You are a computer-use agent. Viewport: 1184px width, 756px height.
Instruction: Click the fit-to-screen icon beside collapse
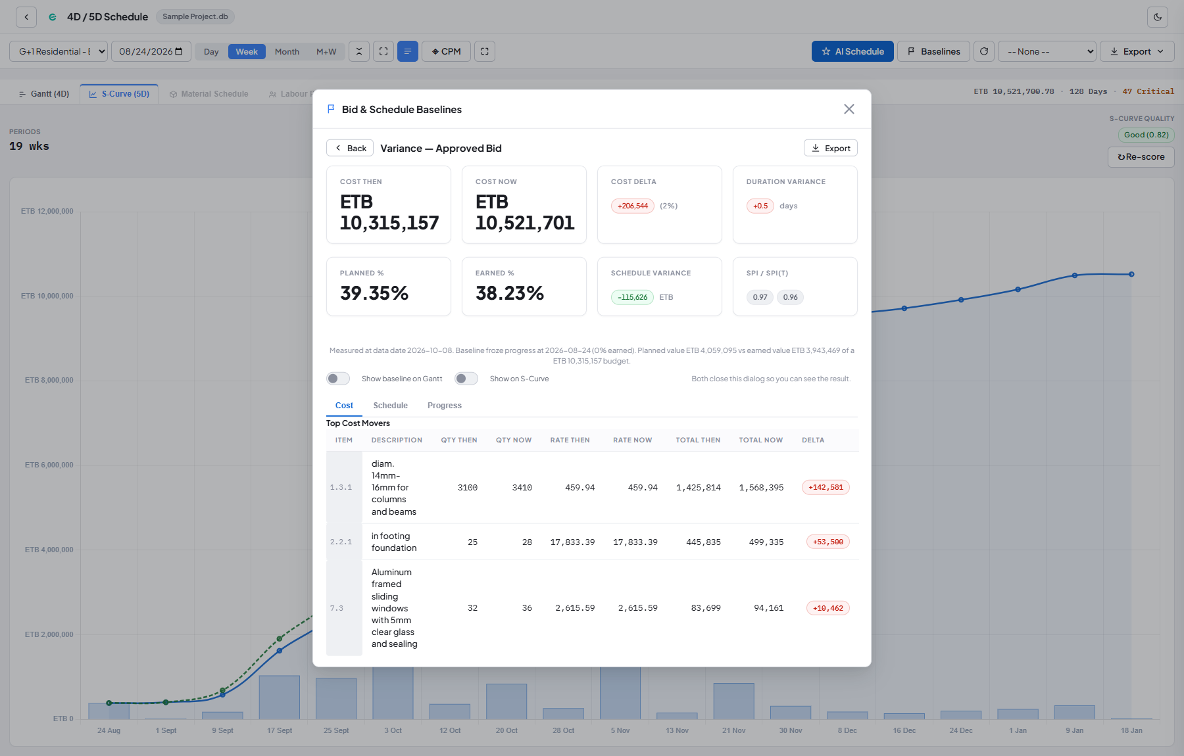click(x=383, y=51)
